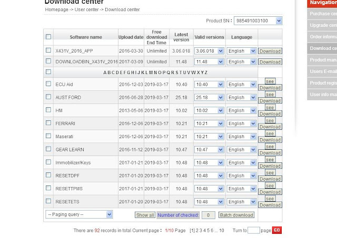Open Purchase center in navigation sidebar
The image size is (337, 238).
322,14
